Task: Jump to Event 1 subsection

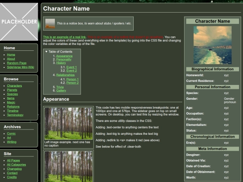Action: 72,67
